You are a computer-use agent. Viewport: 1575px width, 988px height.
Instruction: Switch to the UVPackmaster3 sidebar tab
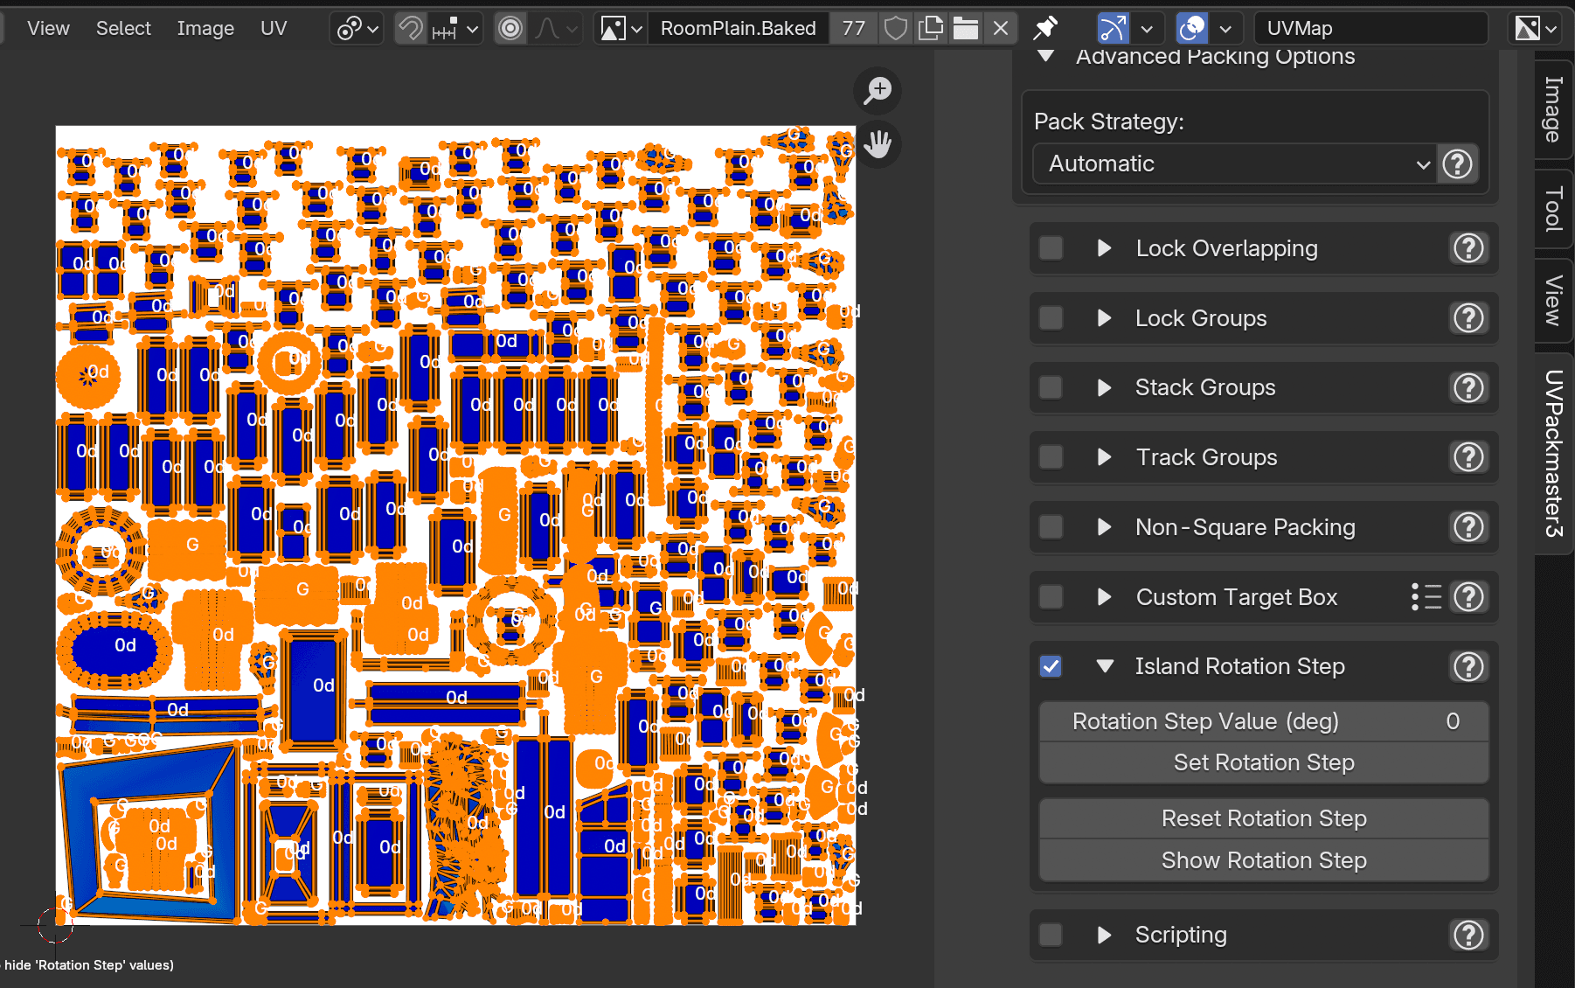pyautogui.click(x=1553, y=453)
